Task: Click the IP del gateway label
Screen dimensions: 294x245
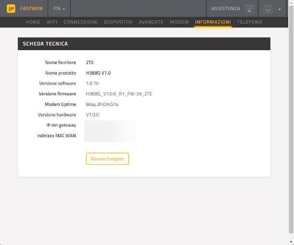Action: [x=61, y=125]
